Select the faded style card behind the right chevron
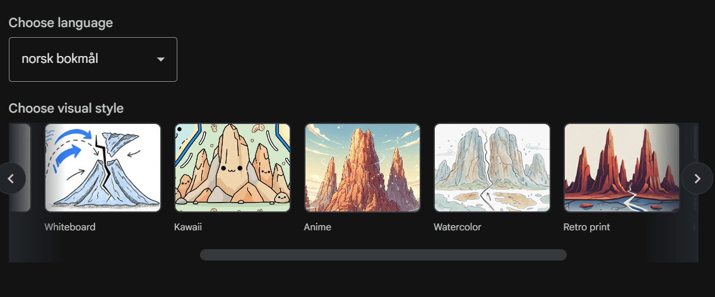 [x=695, y=168]
